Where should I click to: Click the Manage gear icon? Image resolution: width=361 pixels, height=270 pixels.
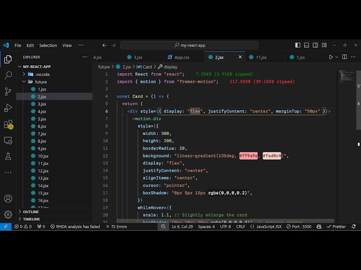8,214
